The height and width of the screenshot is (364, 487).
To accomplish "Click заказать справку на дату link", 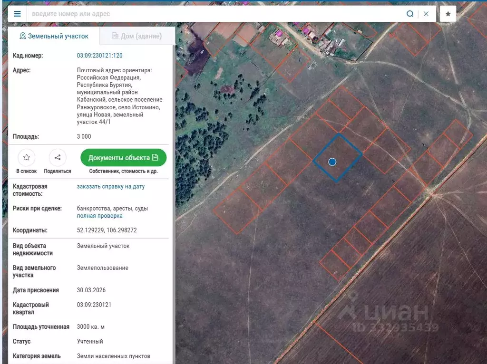I will coord(110,186).
